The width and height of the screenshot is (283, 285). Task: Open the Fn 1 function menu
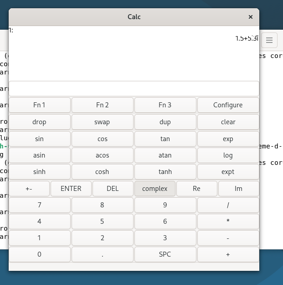pyautogui.click(x=40, y=105)
